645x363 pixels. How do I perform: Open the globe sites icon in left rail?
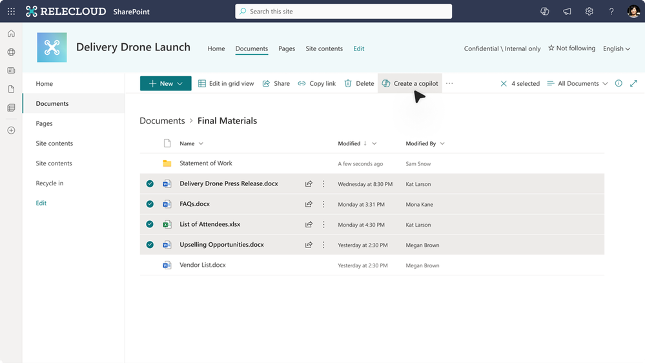click(x=11, y=52)
